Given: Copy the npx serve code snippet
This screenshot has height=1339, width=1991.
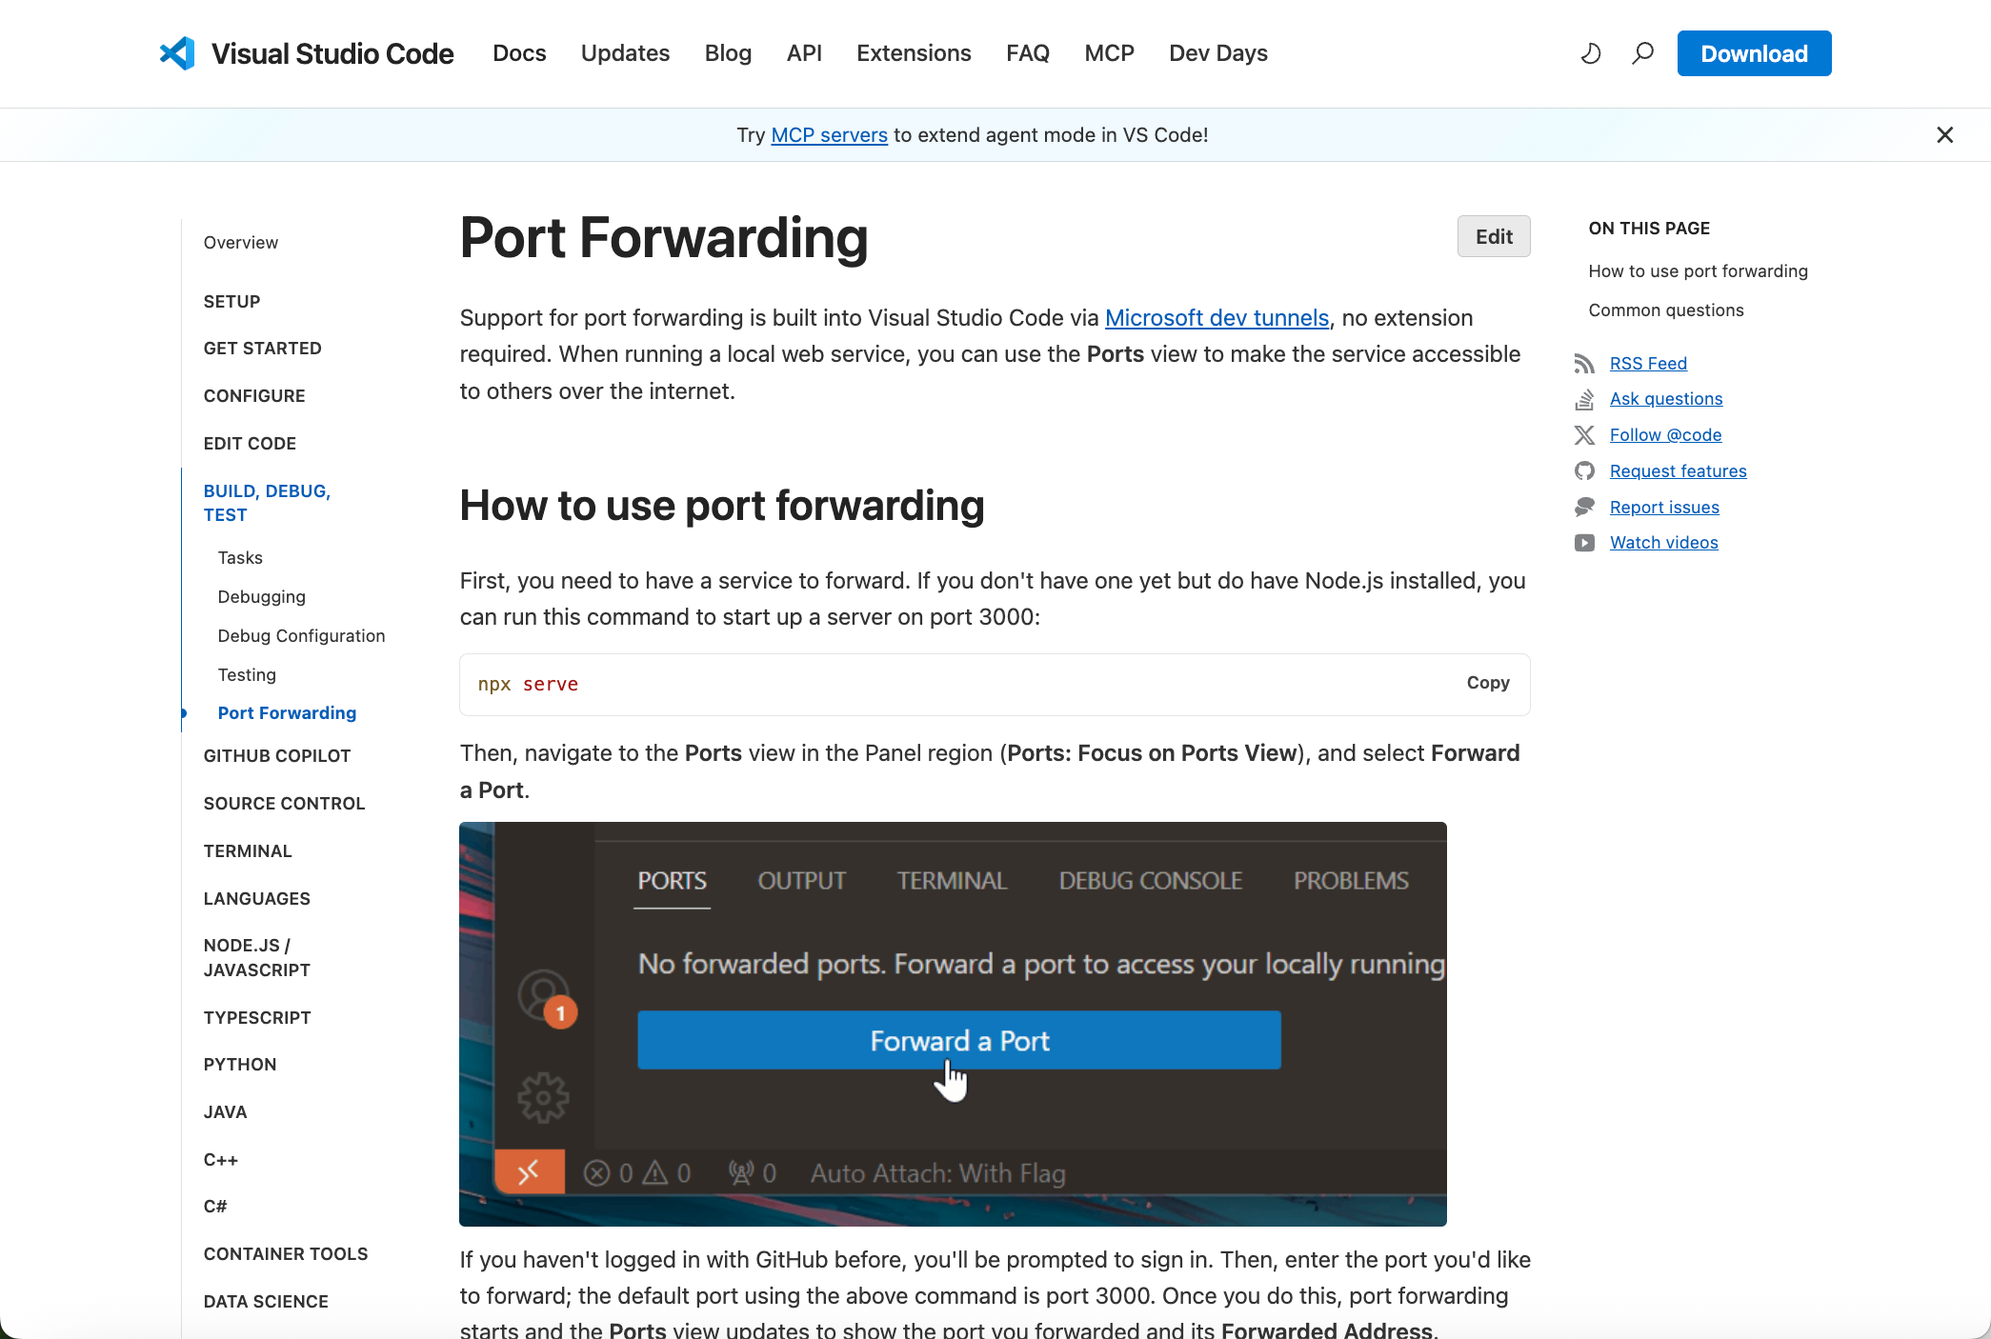Looking at the screenshot, I should (1487, 683).
